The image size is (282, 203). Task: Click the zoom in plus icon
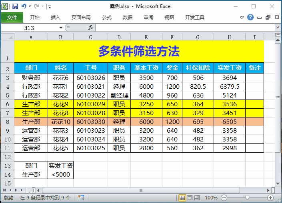271,198
